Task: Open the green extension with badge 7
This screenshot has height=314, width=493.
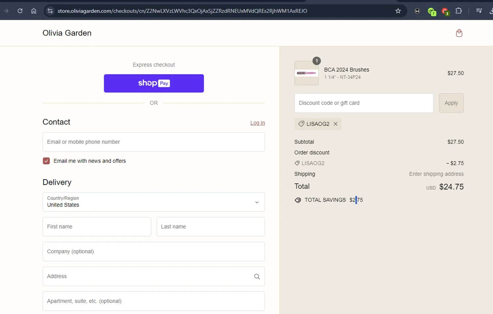Action: pos(432,12)
